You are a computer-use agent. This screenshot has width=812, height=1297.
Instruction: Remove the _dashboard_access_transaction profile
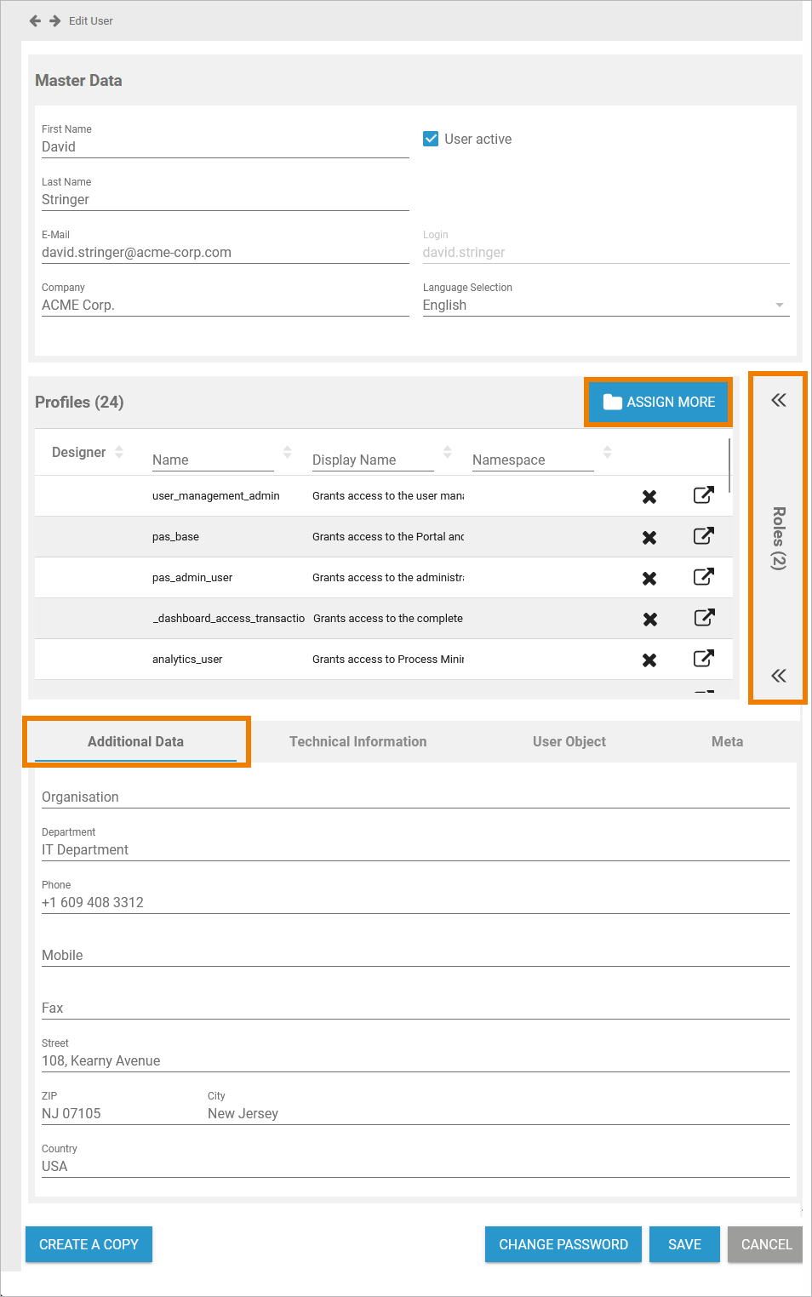[649, 619]
